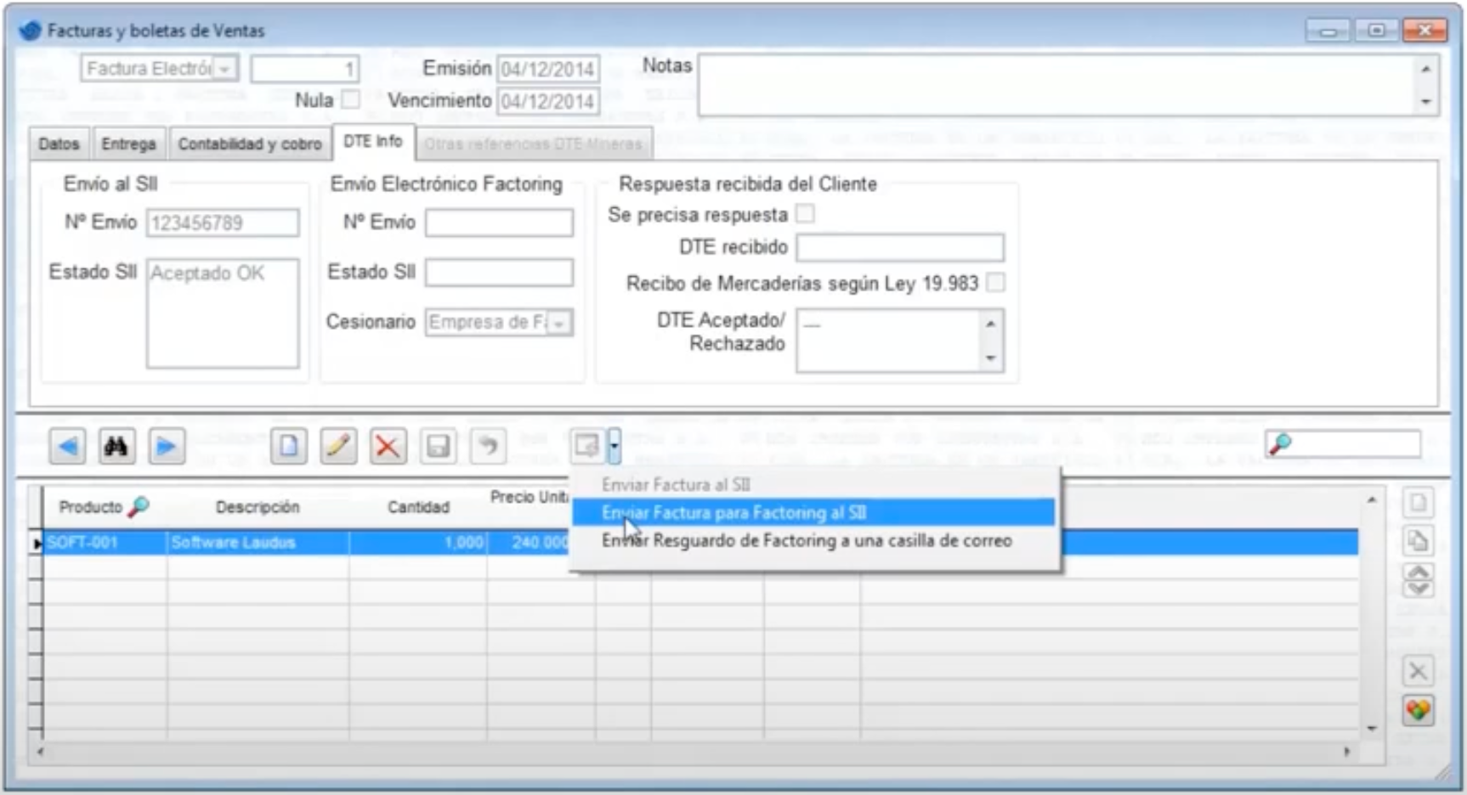
Task: Add new line icon beside the grid
Action: 1418,503
